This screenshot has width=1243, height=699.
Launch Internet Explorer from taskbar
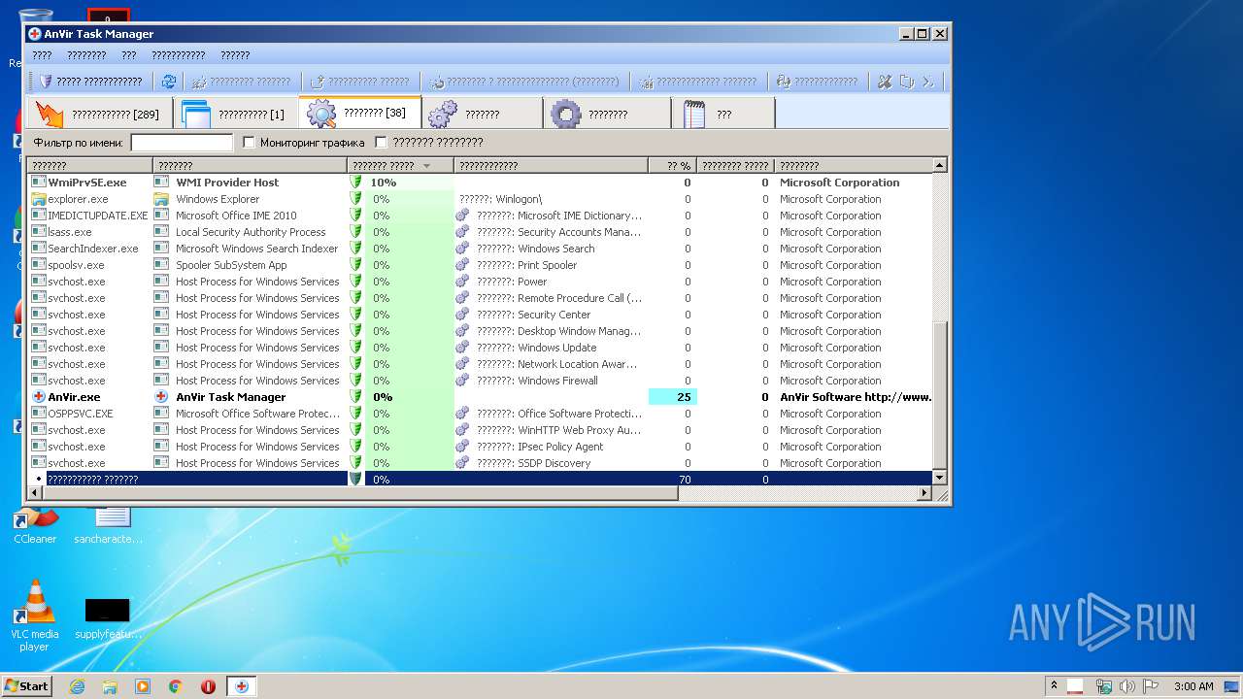(77, 686)
